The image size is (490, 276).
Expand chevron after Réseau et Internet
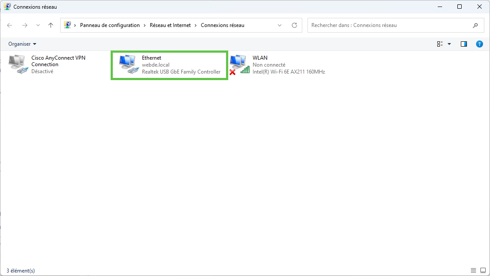click(x=196, y=25)
